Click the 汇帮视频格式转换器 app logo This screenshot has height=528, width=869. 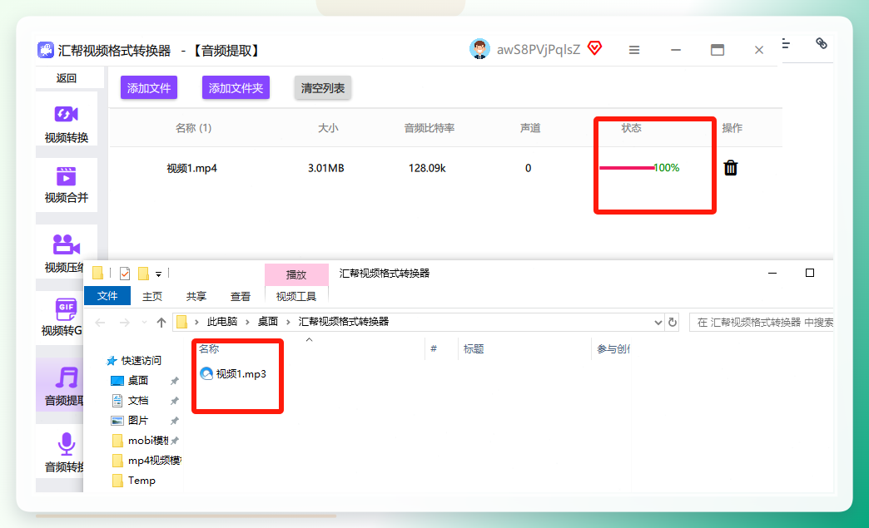(x=46, y=50)
